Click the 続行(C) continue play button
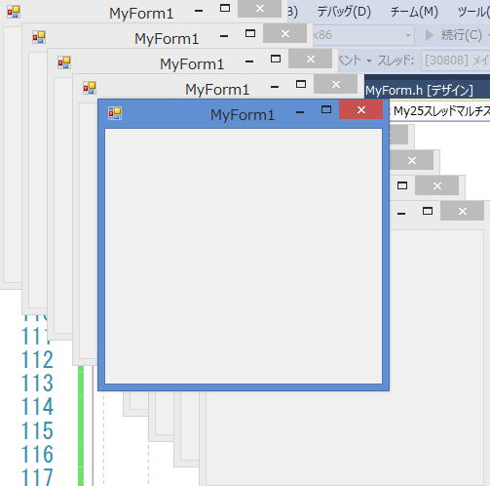The width and height of the screenshot is (490, 486). pos(455,35)
